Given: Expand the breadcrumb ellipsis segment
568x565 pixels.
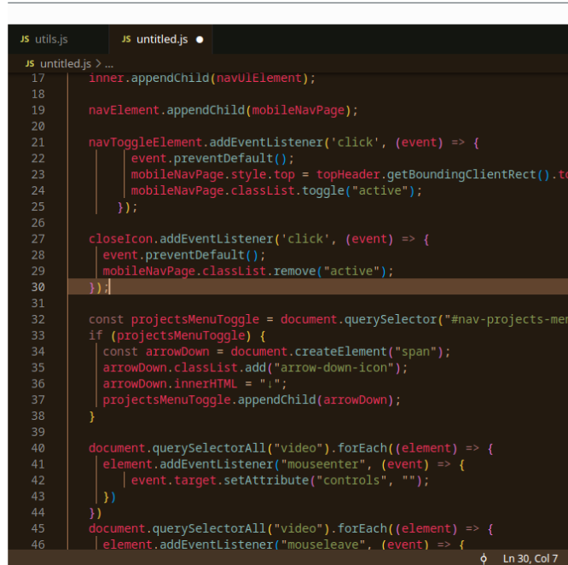Looking at the screenshot, I should (x=109, y=65).
